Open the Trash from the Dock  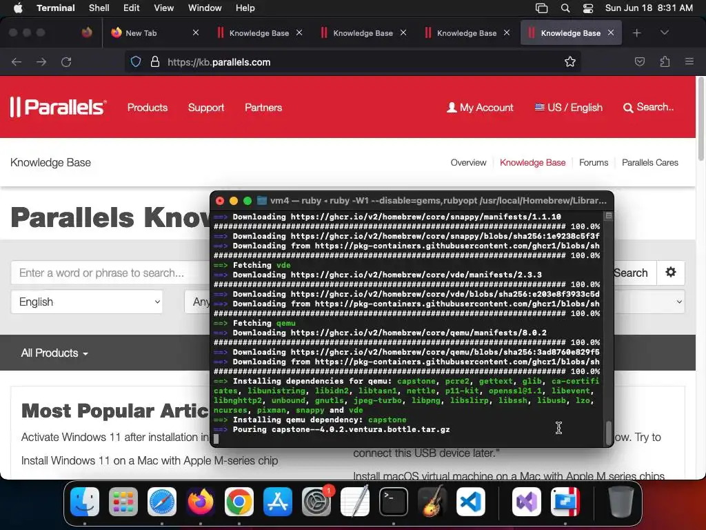pyautogui.click(x=621, y=501)
